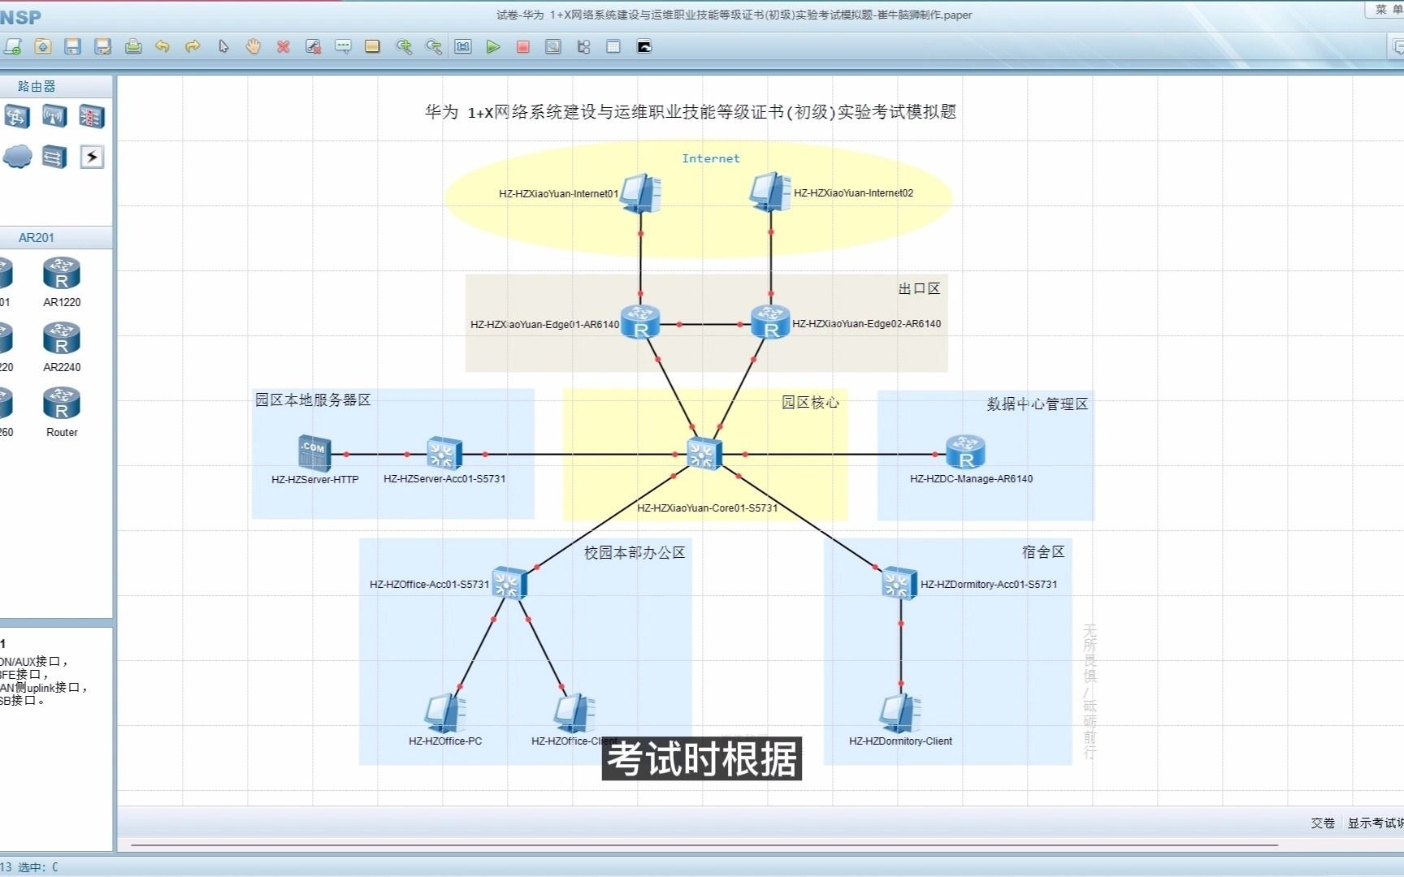Click the 校园本部办公区 zone label

(x=635, y=552)
